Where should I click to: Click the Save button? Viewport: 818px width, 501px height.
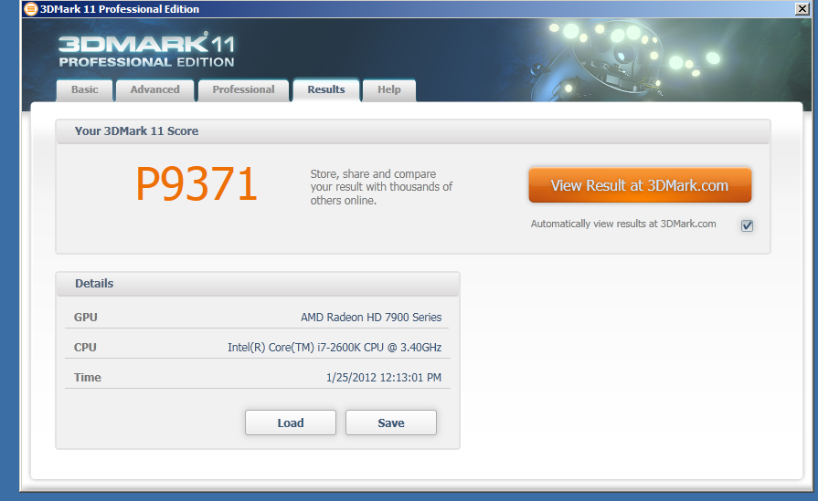(x=391, y=423)
